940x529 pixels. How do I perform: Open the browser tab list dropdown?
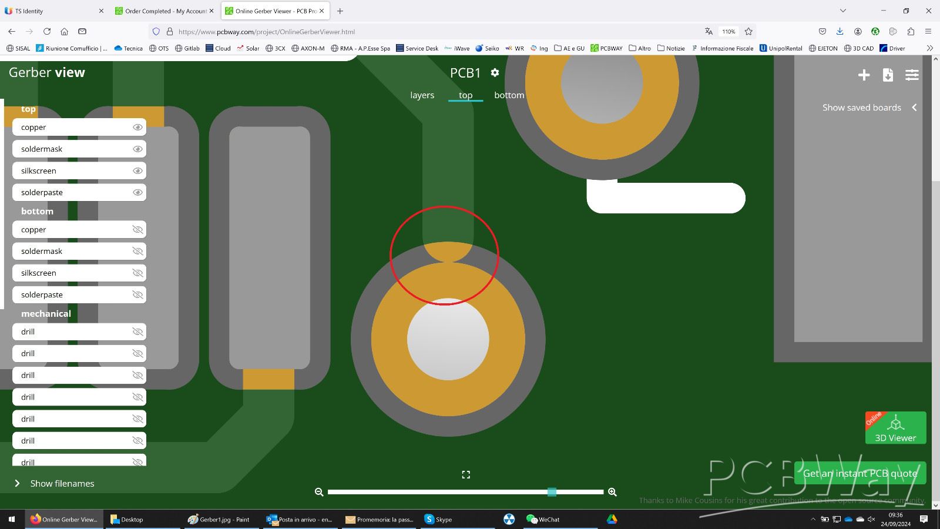pyautogui.click(x=843, y=11)
